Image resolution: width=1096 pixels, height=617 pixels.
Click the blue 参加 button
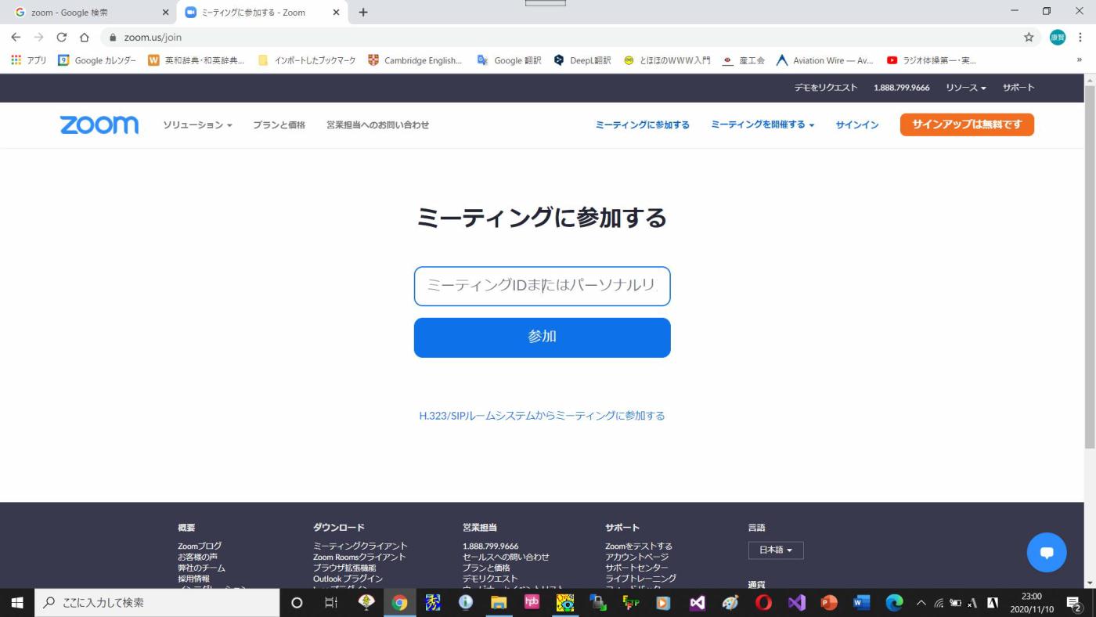pyautogui.click(x=543, y=337)
